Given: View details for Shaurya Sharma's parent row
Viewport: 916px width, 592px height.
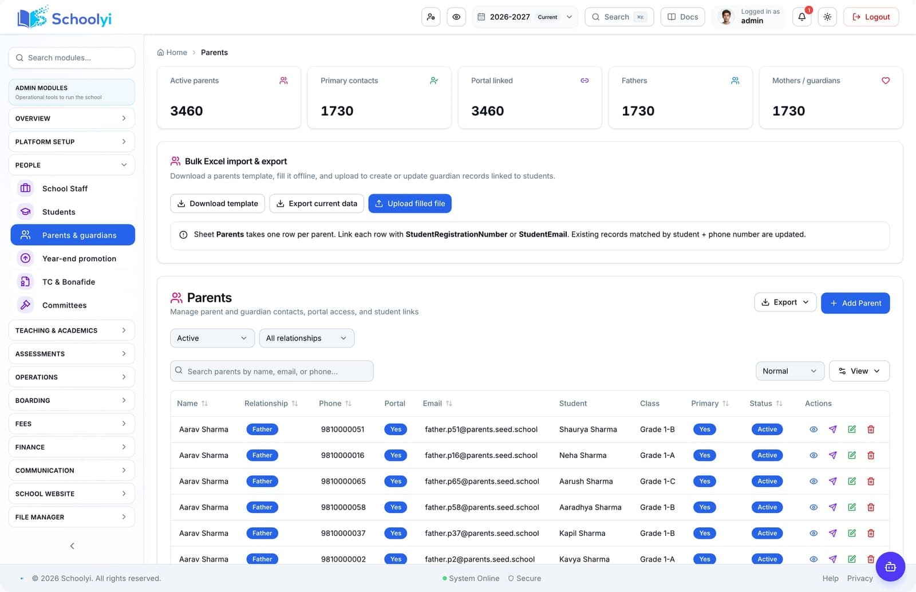Looking at the screenshot, I should click(814, 429).
